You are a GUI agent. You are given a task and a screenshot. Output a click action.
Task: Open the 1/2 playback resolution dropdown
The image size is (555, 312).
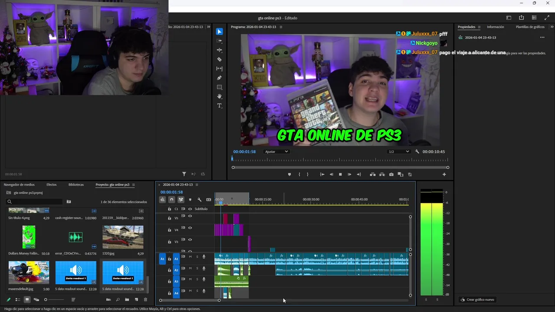click(399, 152)
